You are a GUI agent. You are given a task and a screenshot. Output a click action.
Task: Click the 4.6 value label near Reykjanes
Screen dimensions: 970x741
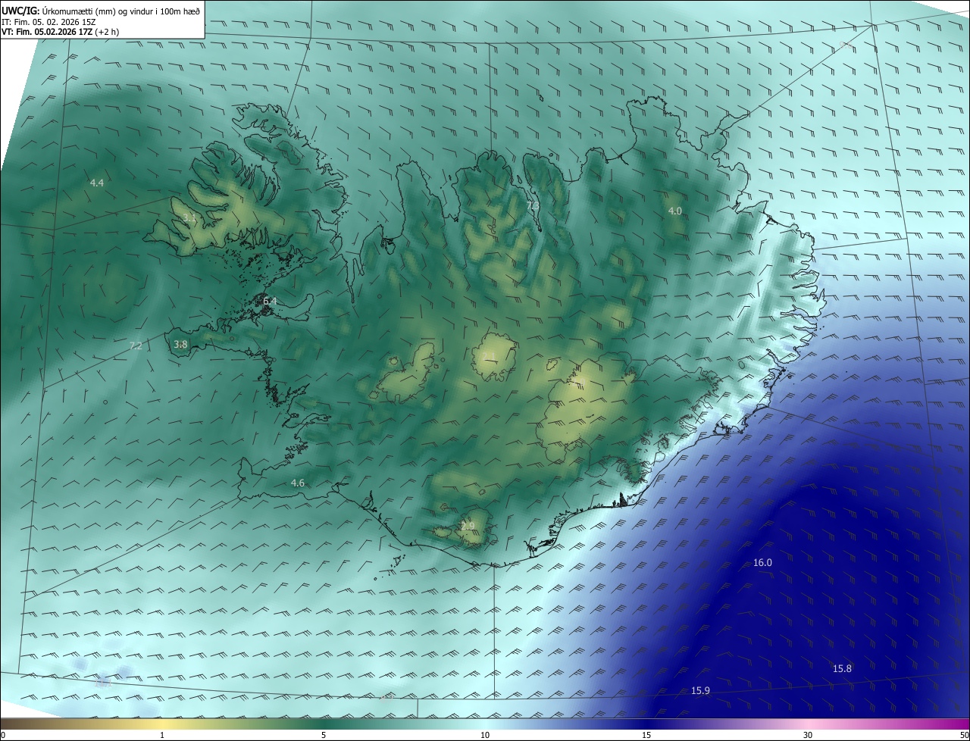pos(298,483)
